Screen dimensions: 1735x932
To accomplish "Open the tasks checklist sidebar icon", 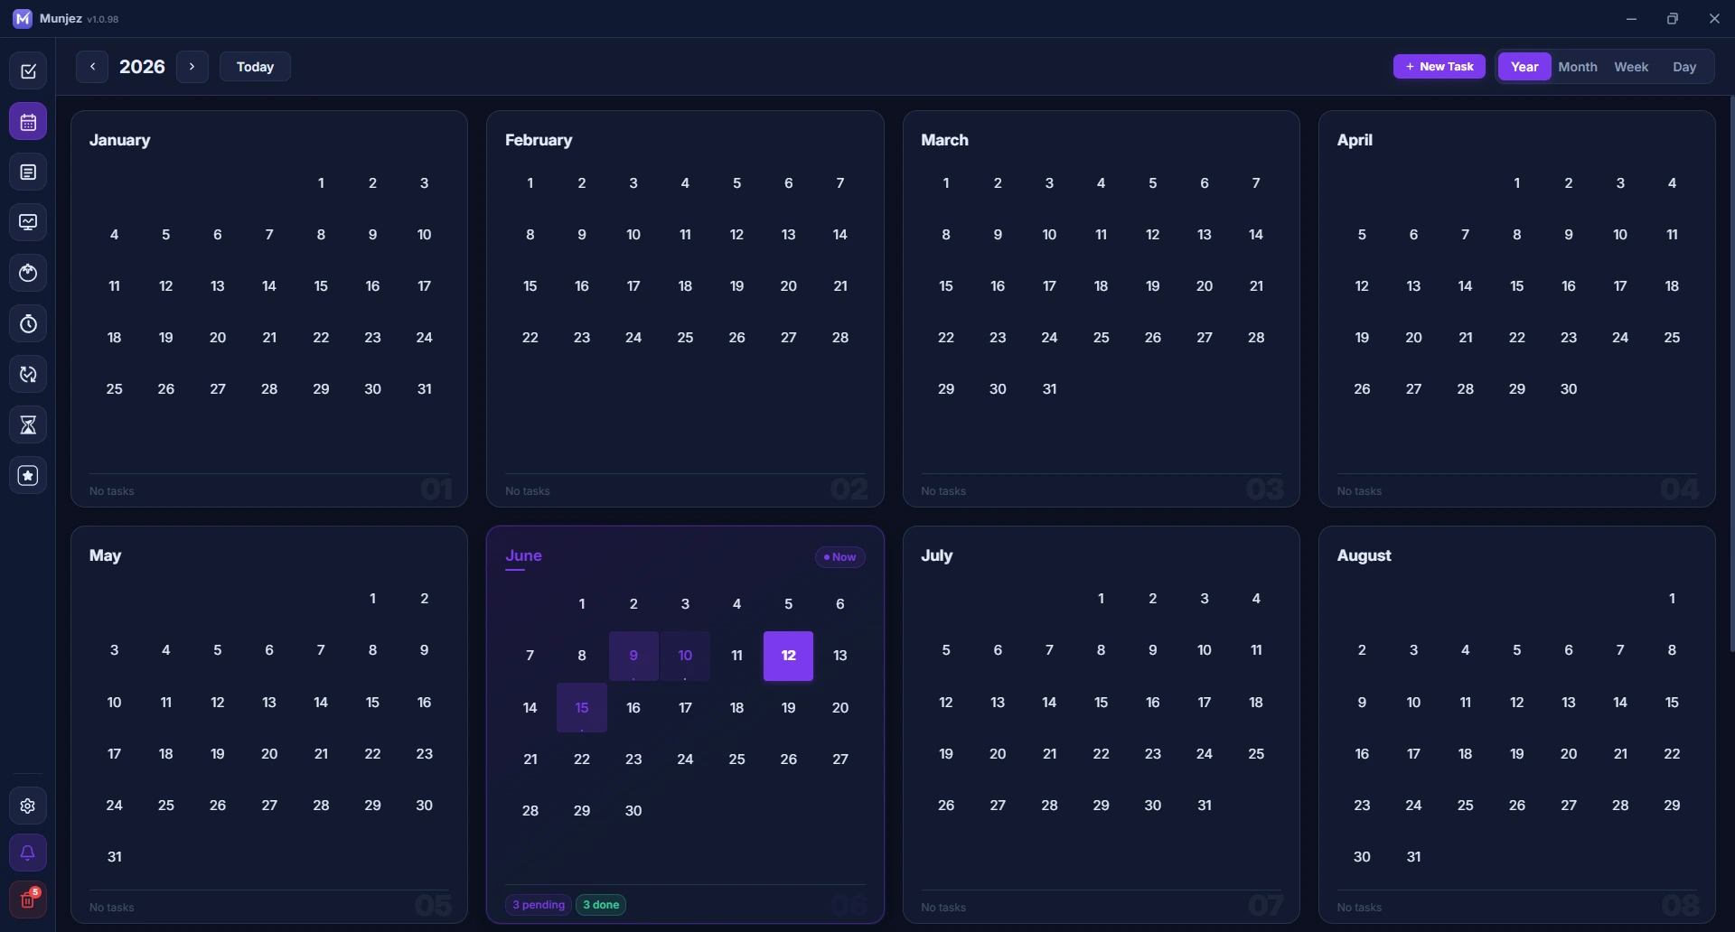I will pos(28,71).
